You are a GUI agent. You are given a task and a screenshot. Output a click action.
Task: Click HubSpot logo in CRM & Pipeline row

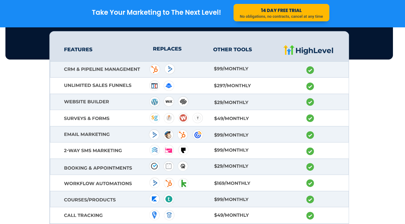(155, 69)
